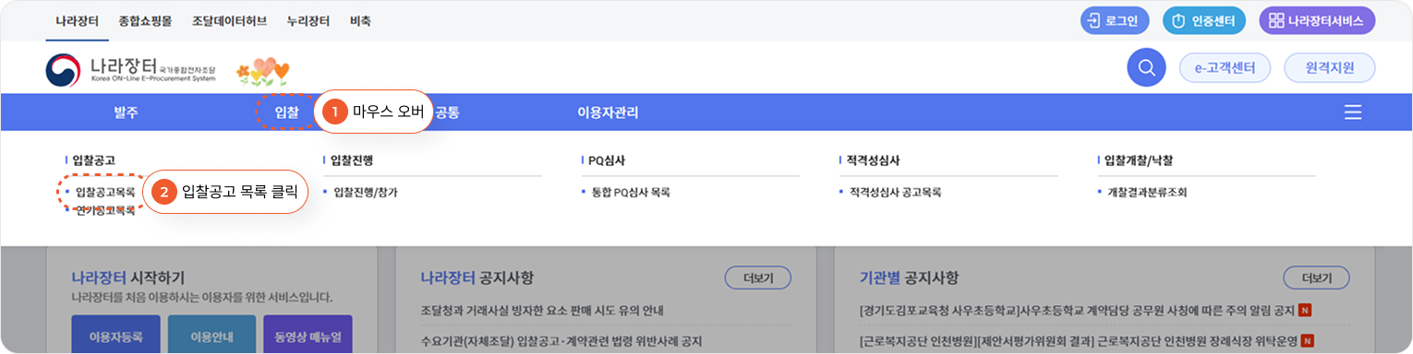
Task: Select the 비축 top tab
Action: click(x=360, y=20)
